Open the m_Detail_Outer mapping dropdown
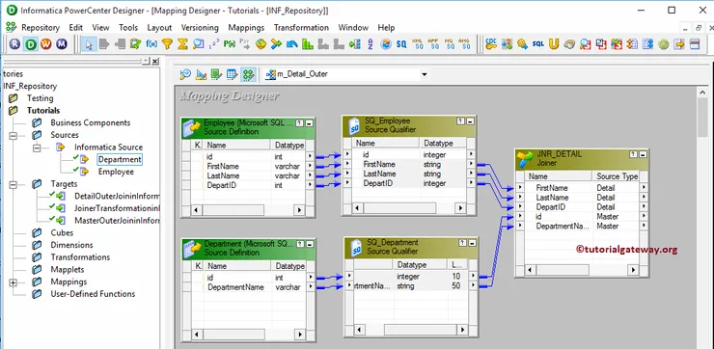 (425, 74)
